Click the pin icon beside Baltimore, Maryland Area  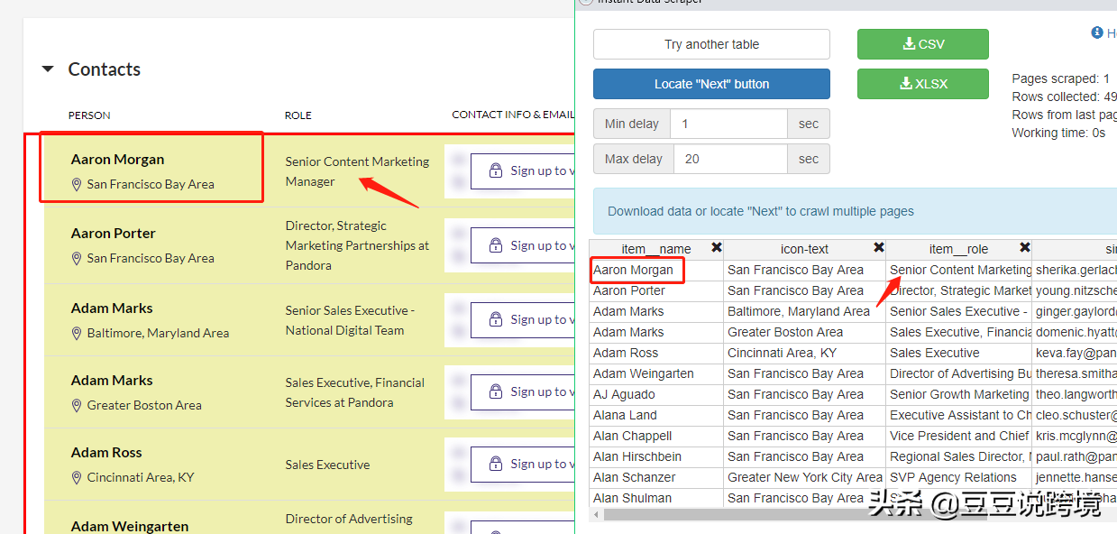(77, 333)
